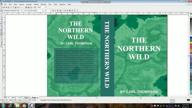Image resolution: width=192 pixels, height=108 pixels.
Task: Click the New document icon
Action: (2, 7)
